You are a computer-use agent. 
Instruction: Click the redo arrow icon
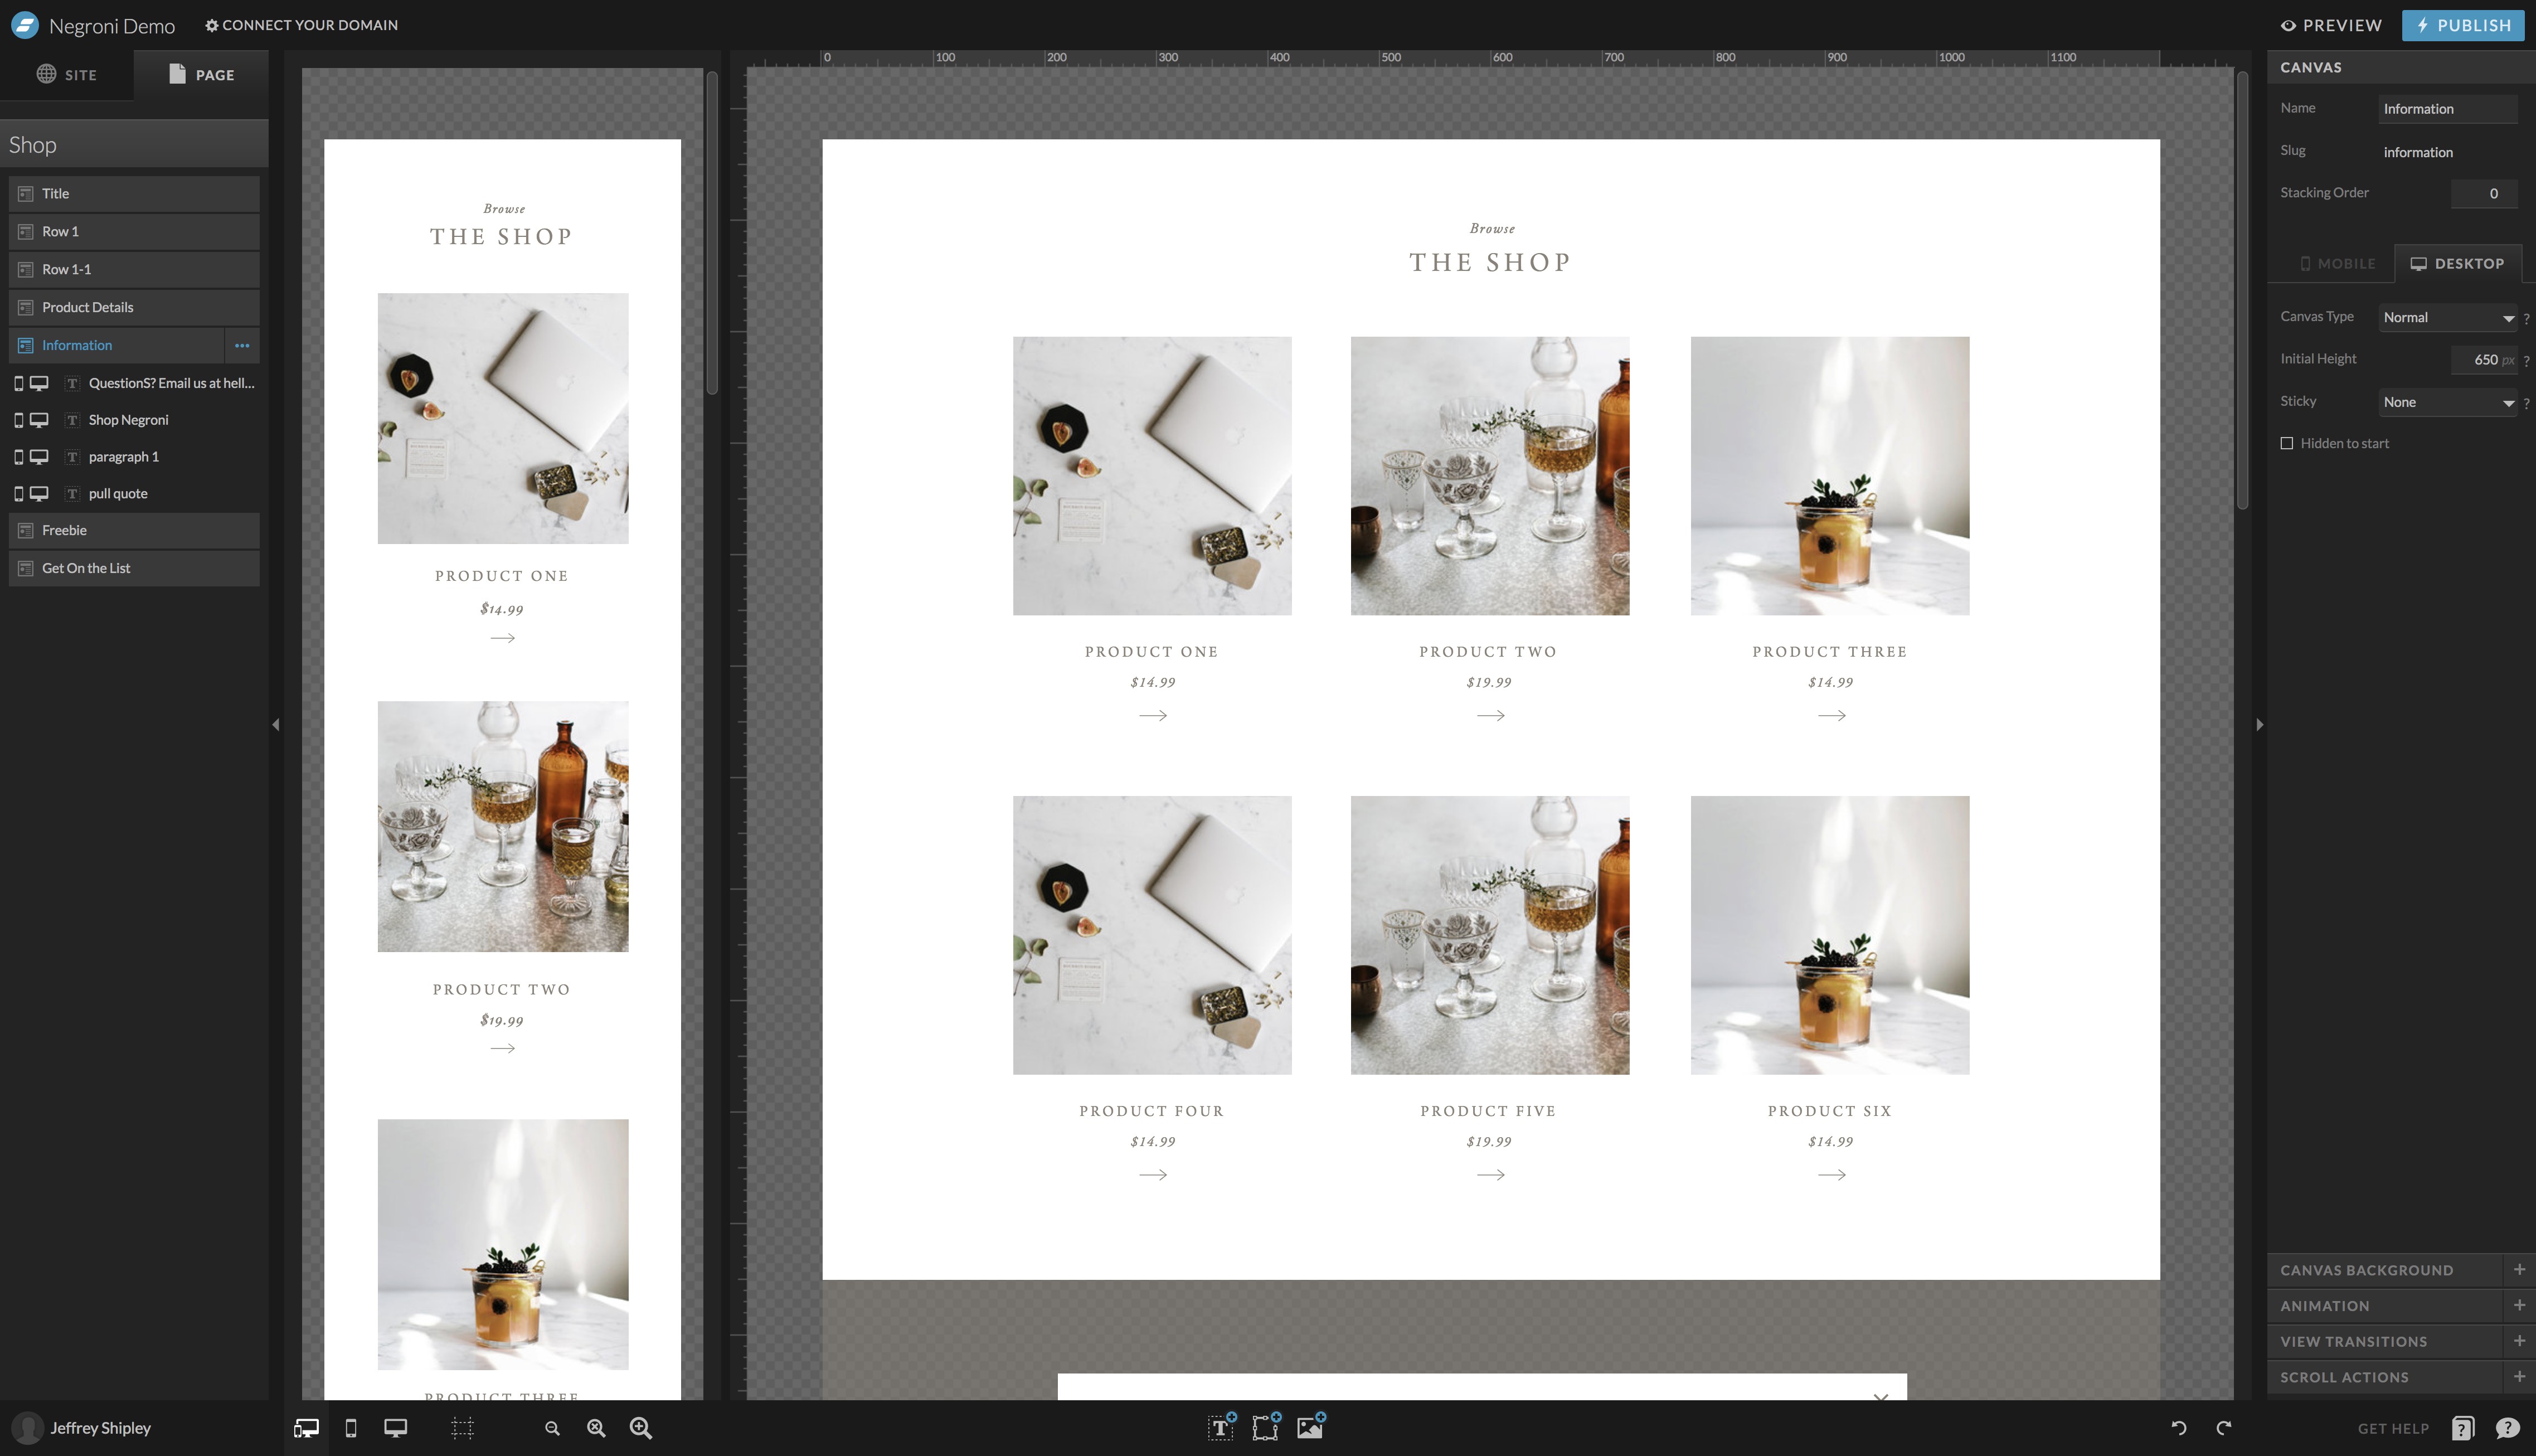[2223, 1428]
